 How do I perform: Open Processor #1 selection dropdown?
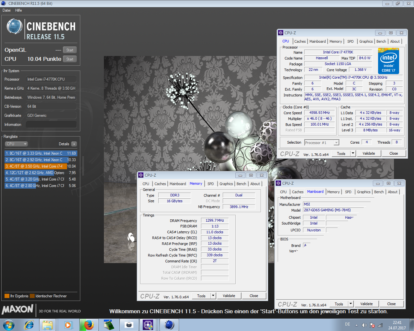322,142
